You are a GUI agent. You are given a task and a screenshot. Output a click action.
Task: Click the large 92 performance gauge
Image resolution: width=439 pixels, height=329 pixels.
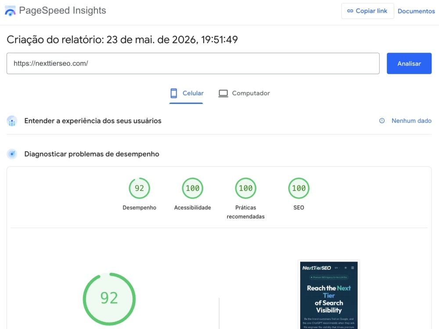pos(109,299)
